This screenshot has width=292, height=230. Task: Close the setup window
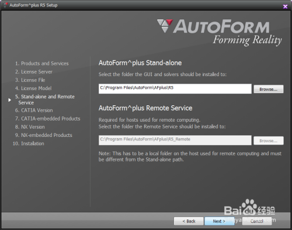pos(285,6)
